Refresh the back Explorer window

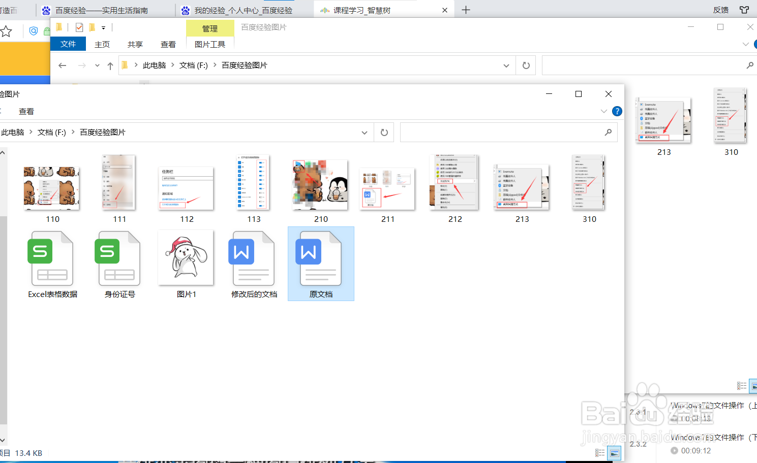point(526,65)
